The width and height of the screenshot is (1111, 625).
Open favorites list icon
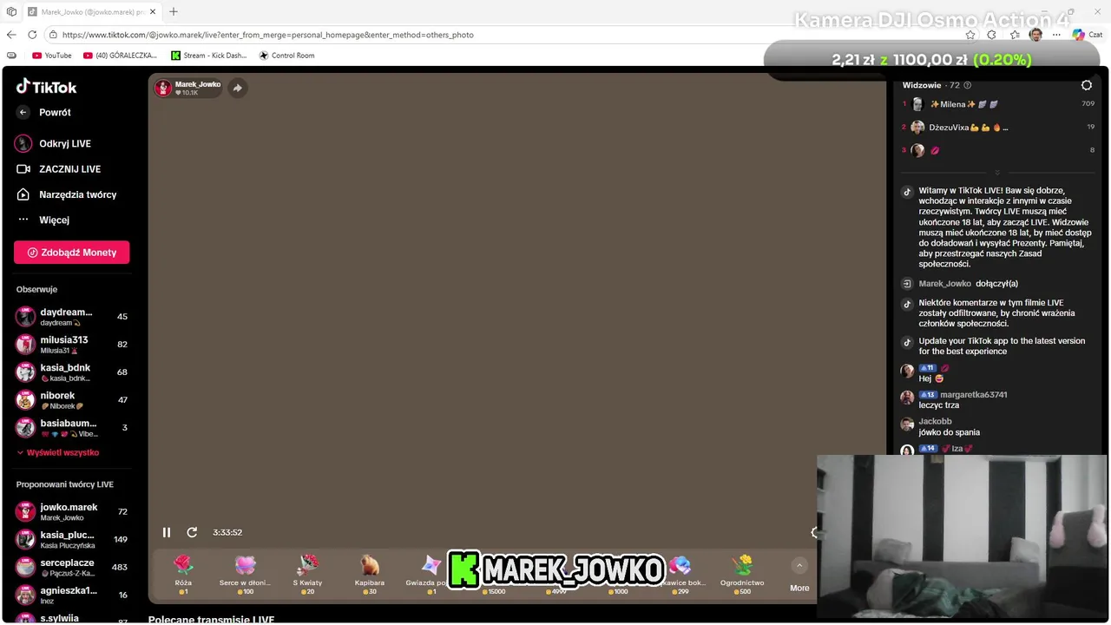1015,35
